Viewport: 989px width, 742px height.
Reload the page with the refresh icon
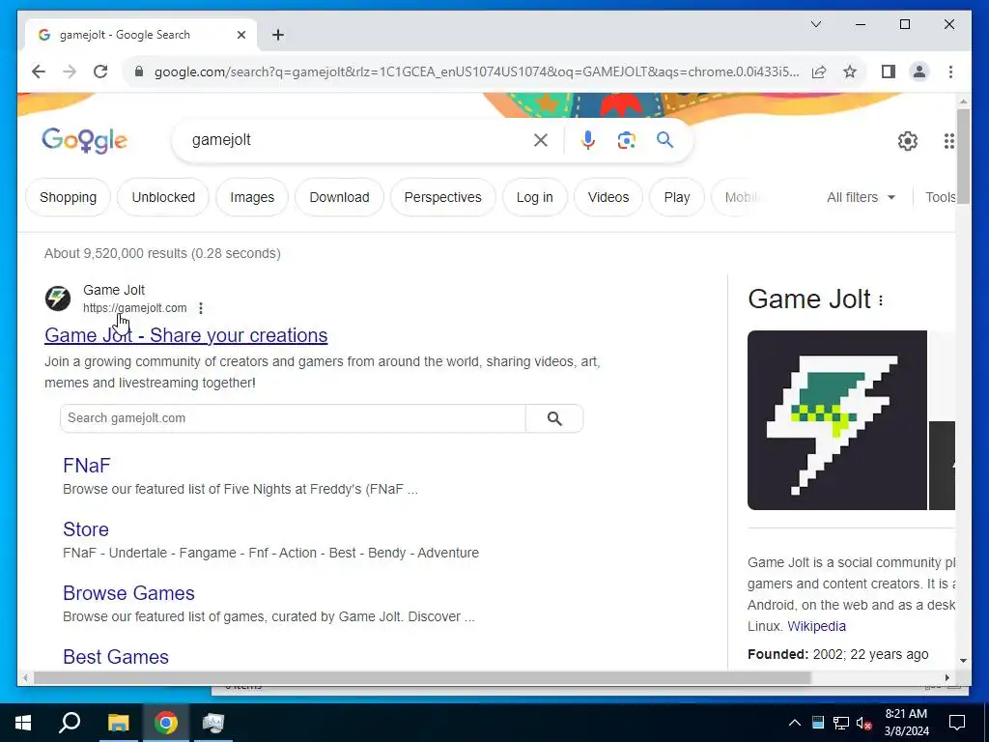tap(100, 71)
